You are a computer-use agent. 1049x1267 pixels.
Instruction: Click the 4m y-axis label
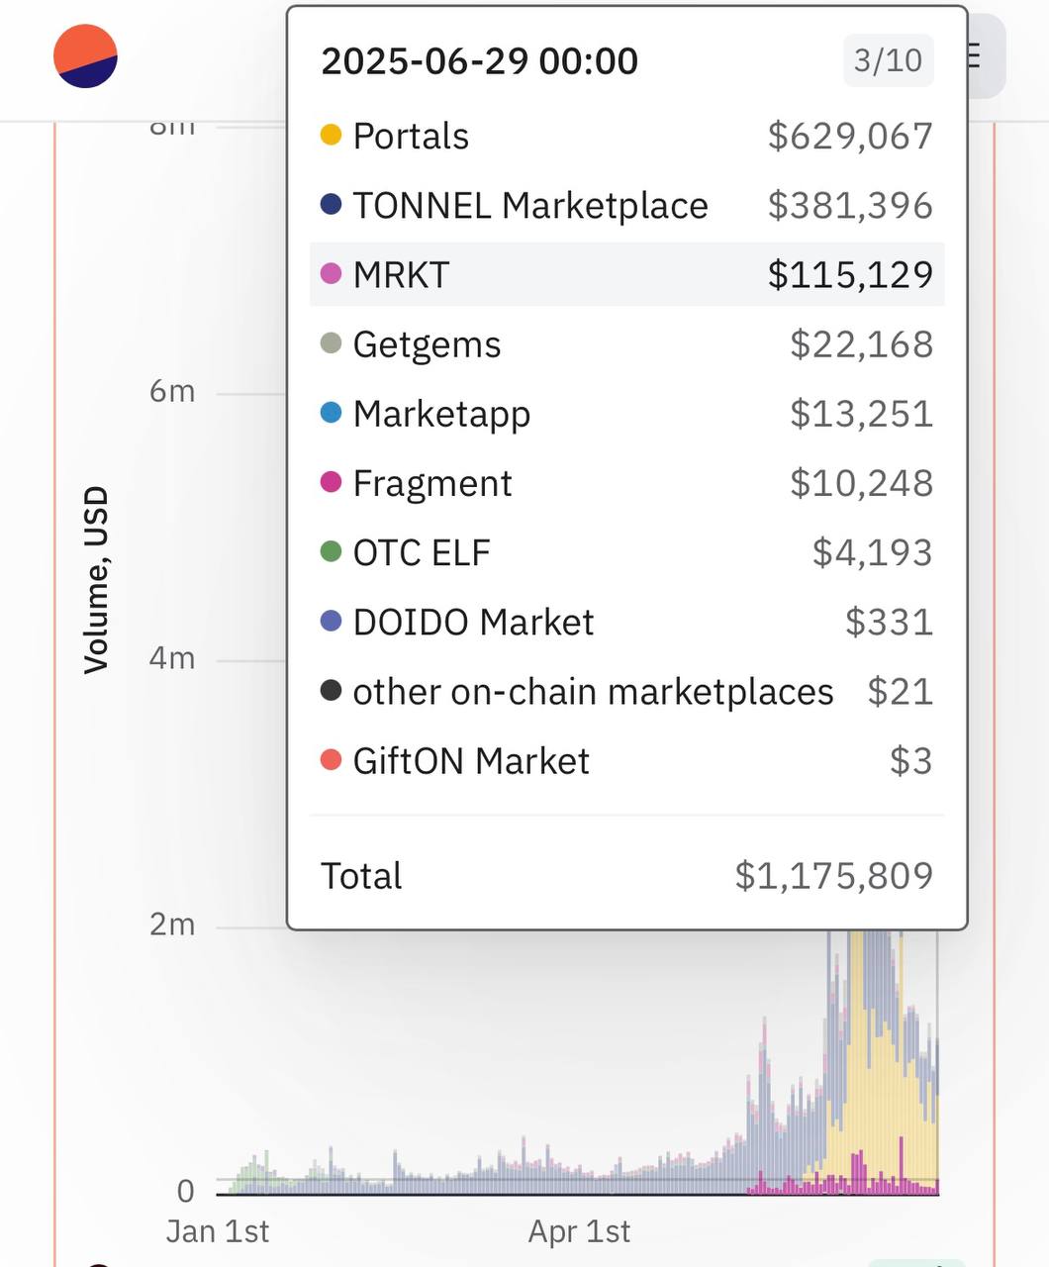(172, 657)
